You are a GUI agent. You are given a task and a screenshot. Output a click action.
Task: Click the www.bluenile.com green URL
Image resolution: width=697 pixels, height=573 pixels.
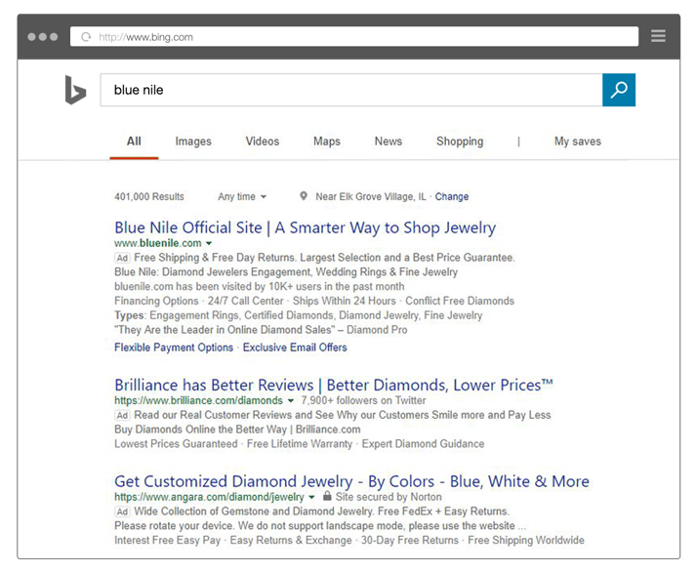click(x=158, y=243)
